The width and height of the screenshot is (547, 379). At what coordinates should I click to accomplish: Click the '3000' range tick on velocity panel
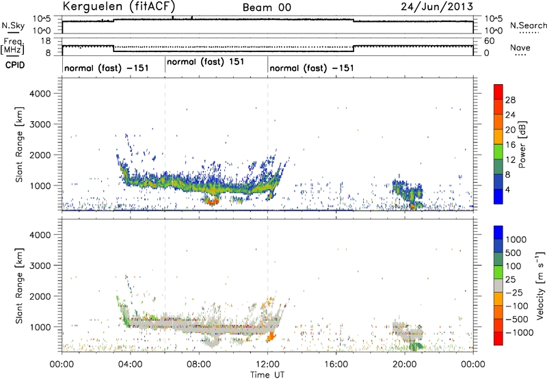point(40,265)
